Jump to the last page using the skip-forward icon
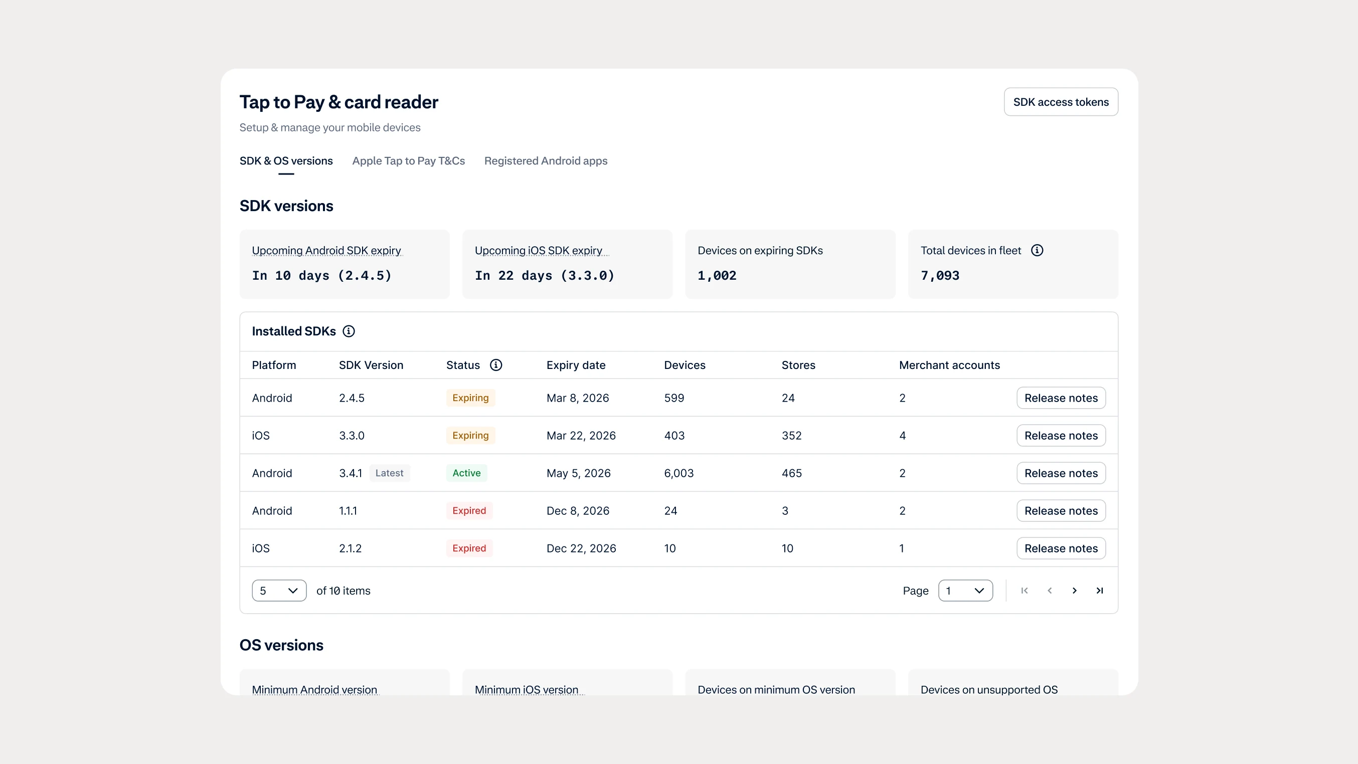The height and width of the screenshot is (764, 1358). [1100, 591]
